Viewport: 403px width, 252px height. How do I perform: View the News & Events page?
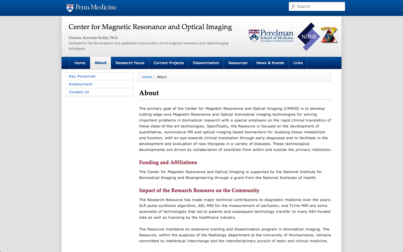pos(270,63)
